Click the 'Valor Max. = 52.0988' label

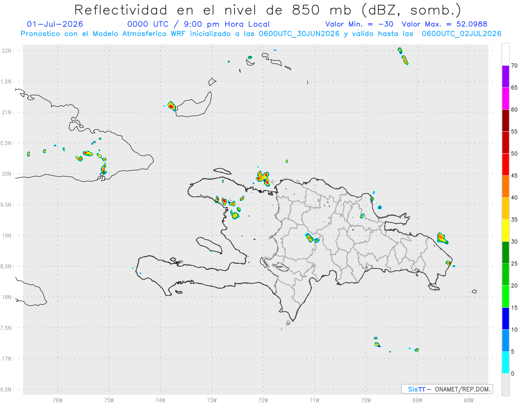coord(445,24)
